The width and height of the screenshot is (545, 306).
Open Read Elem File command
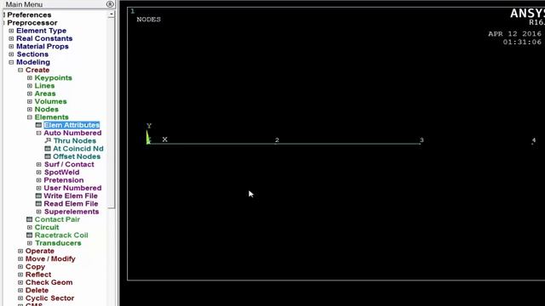(71, 204)
